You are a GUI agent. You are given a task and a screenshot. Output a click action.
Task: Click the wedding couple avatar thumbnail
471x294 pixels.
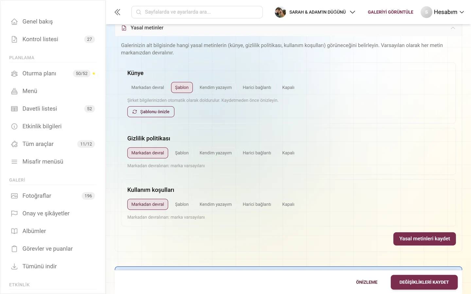coord(280,12)
